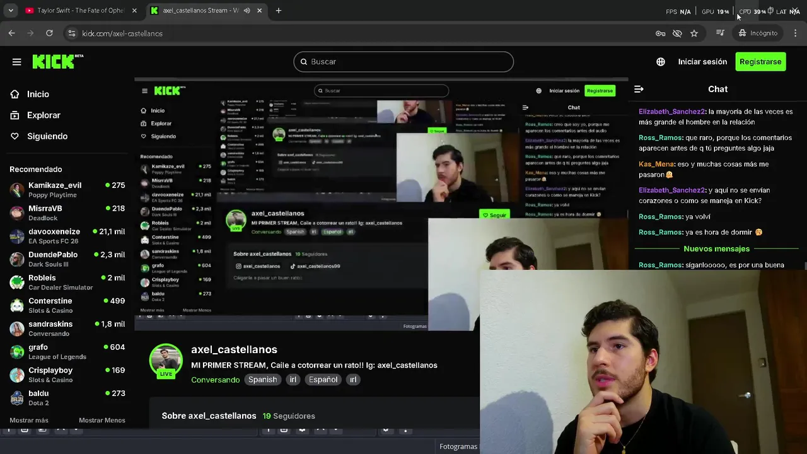
Task: Click the Kick logo
Action: click(x=57, y=61)
